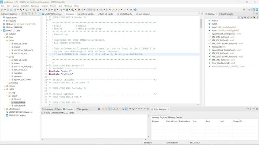Open the Window menu
Image resolution: width=259 pixels, height=145 pixels.
click(x=68, y=6)
